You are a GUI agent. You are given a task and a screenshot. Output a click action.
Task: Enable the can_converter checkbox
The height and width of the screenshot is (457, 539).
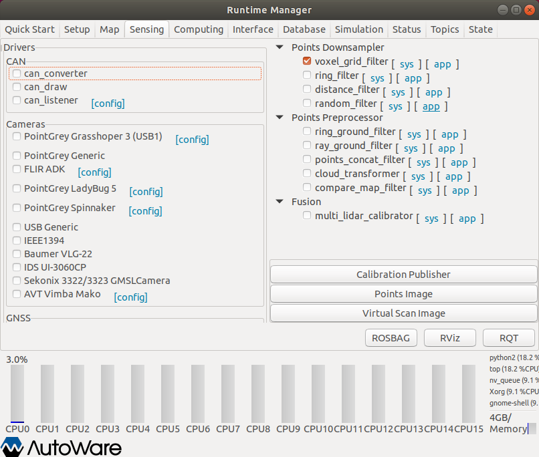point(17,73)
